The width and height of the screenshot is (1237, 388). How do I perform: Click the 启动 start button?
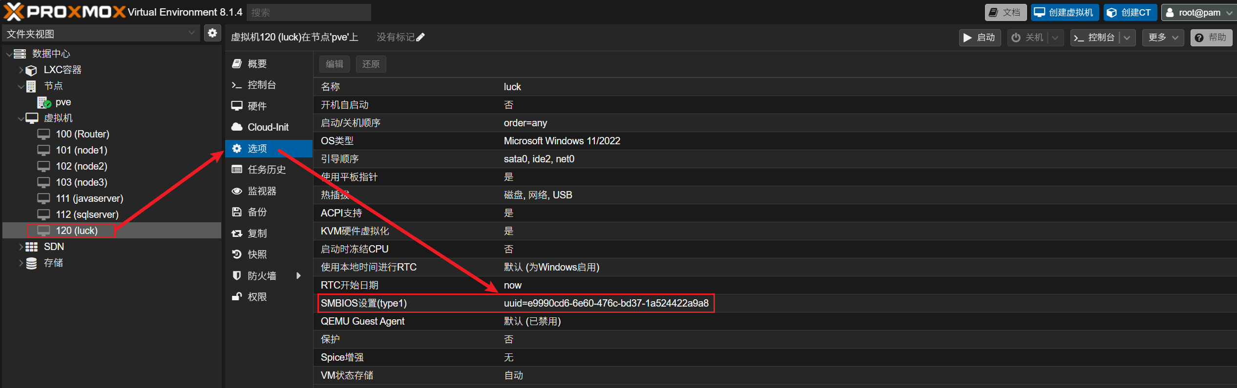979,38
